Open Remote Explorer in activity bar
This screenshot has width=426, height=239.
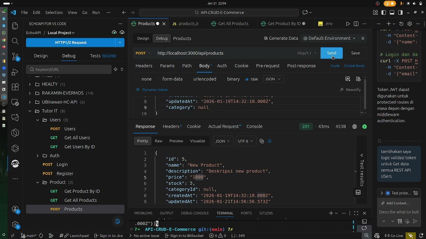[x=15, y=102]
